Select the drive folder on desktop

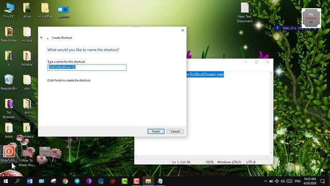click(x=27, y=10)
